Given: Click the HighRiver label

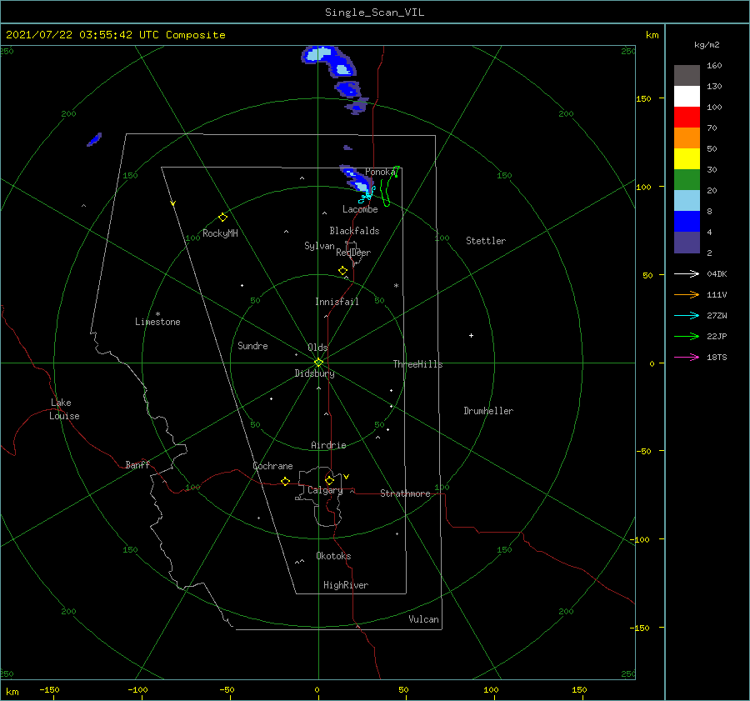Looking at the screenshot, I should pos(346,585).
